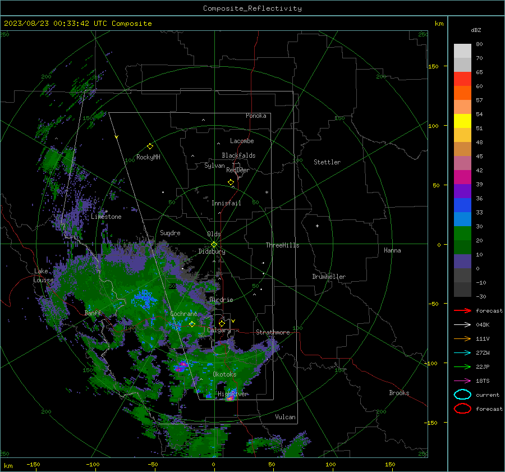Click the Lacombe label on the map
Screen dimensions: 505x472
(241, 141)
